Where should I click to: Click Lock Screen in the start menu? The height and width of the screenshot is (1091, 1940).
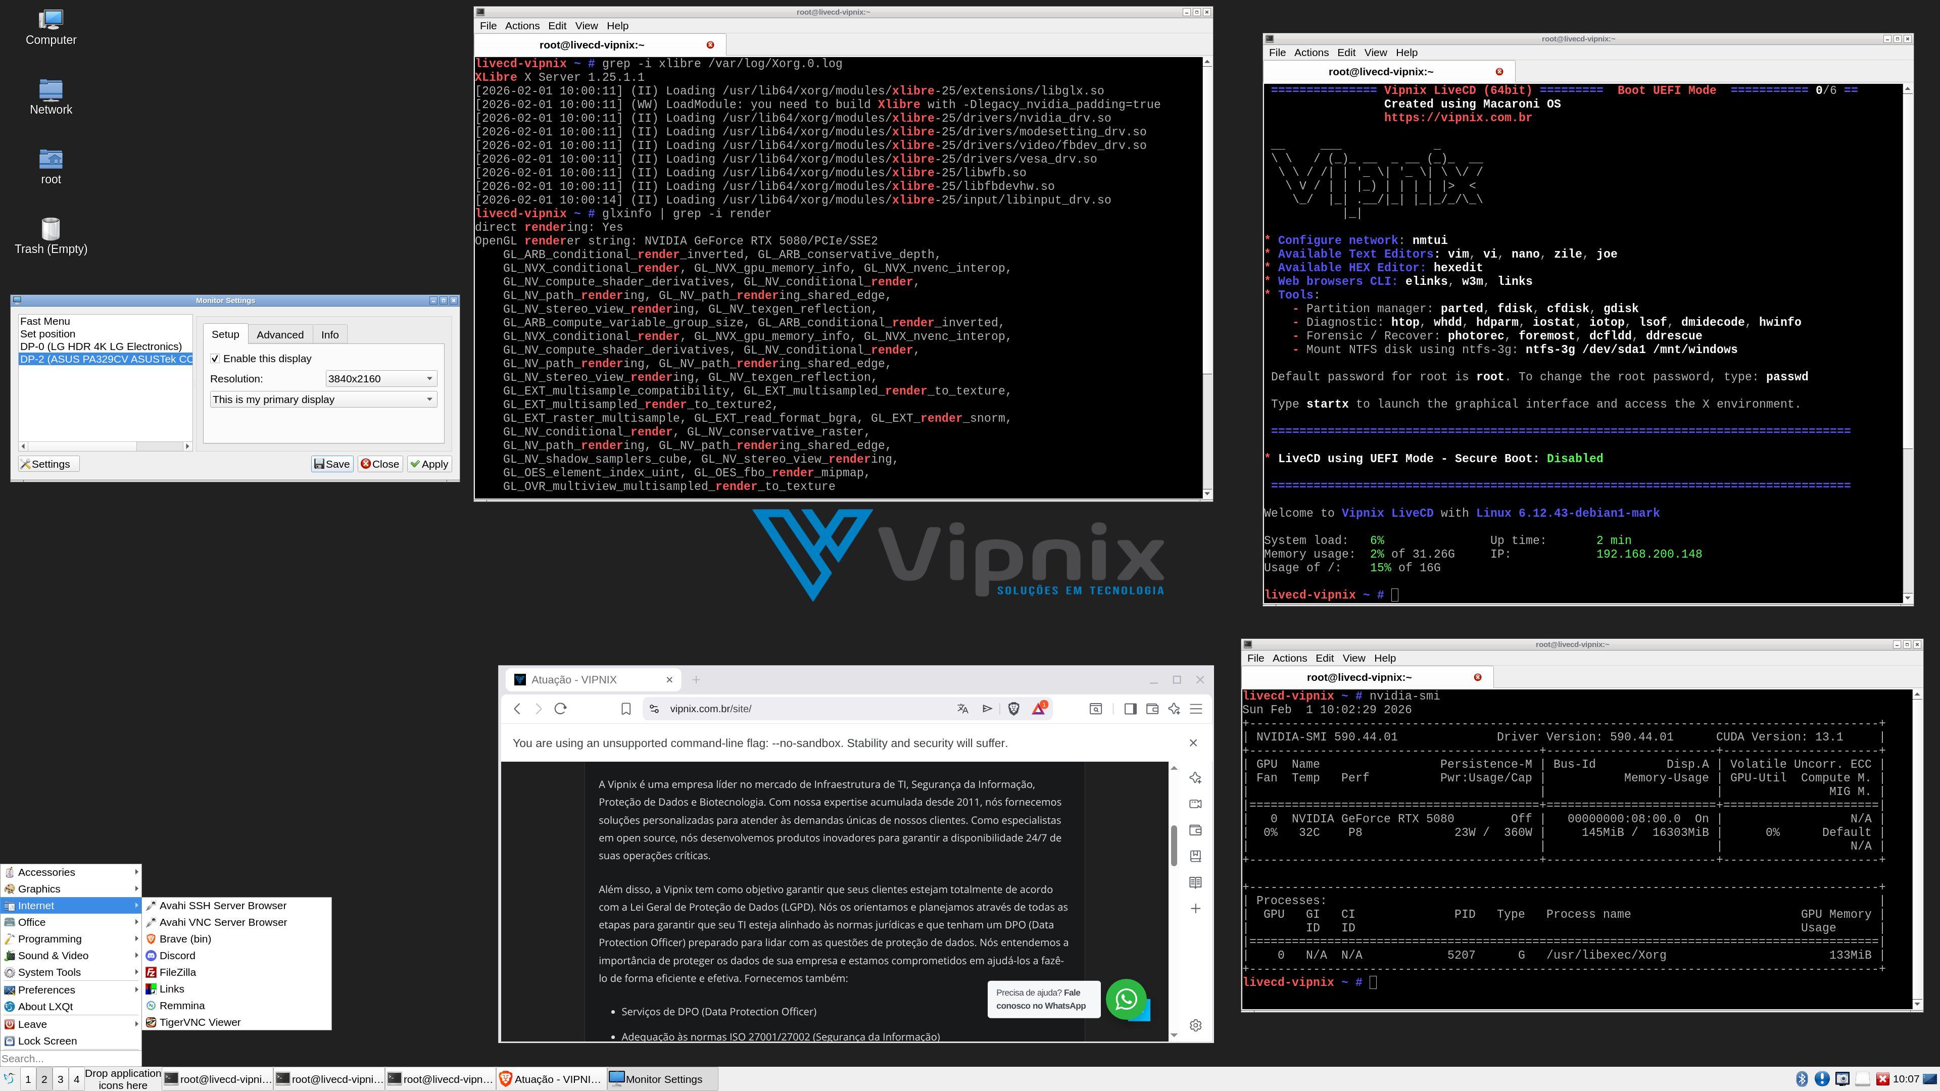coord(71,1040)
